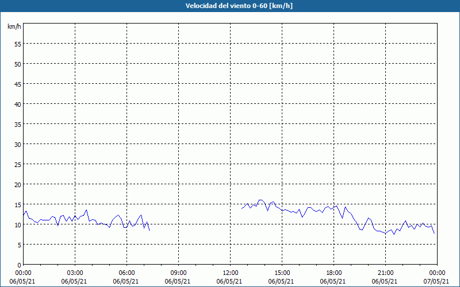Select the y-axis value '5'
The height and width of the screenshot is (287, 460).
pyautogui.click(x=20, y=245)
